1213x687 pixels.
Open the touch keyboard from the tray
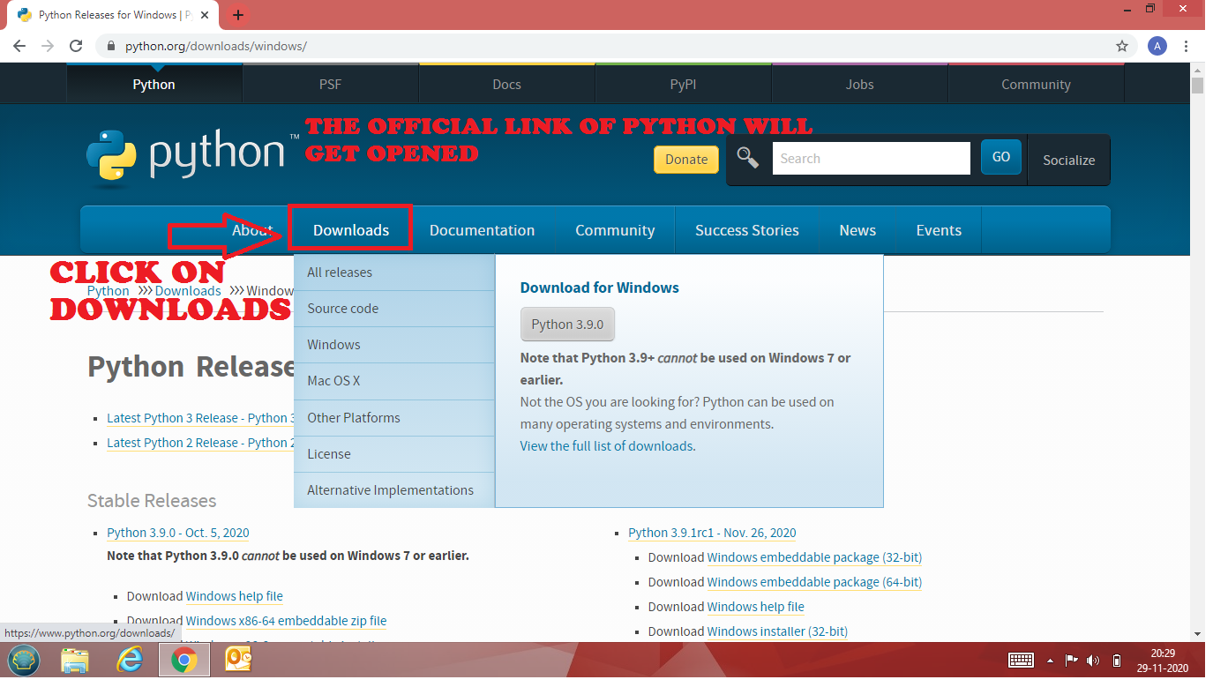(1021, 660)
